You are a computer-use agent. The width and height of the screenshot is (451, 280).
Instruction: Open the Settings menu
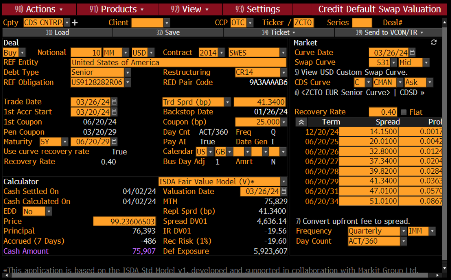[258, 9]
